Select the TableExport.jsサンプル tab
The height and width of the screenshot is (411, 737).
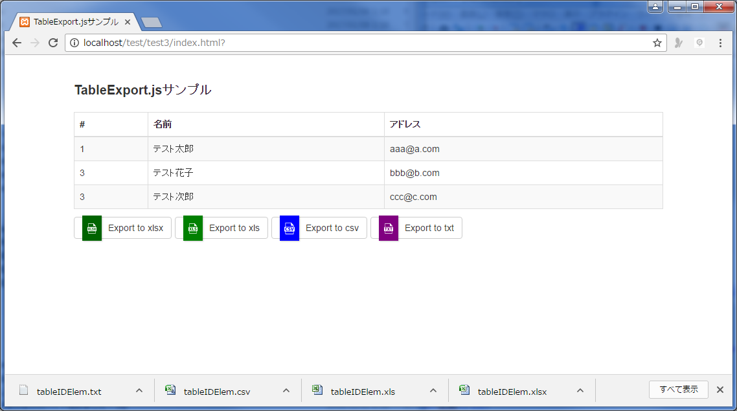[76, 22]
